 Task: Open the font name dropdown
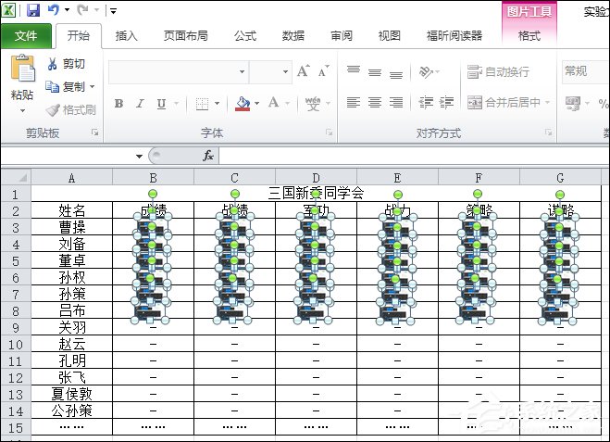241,71
